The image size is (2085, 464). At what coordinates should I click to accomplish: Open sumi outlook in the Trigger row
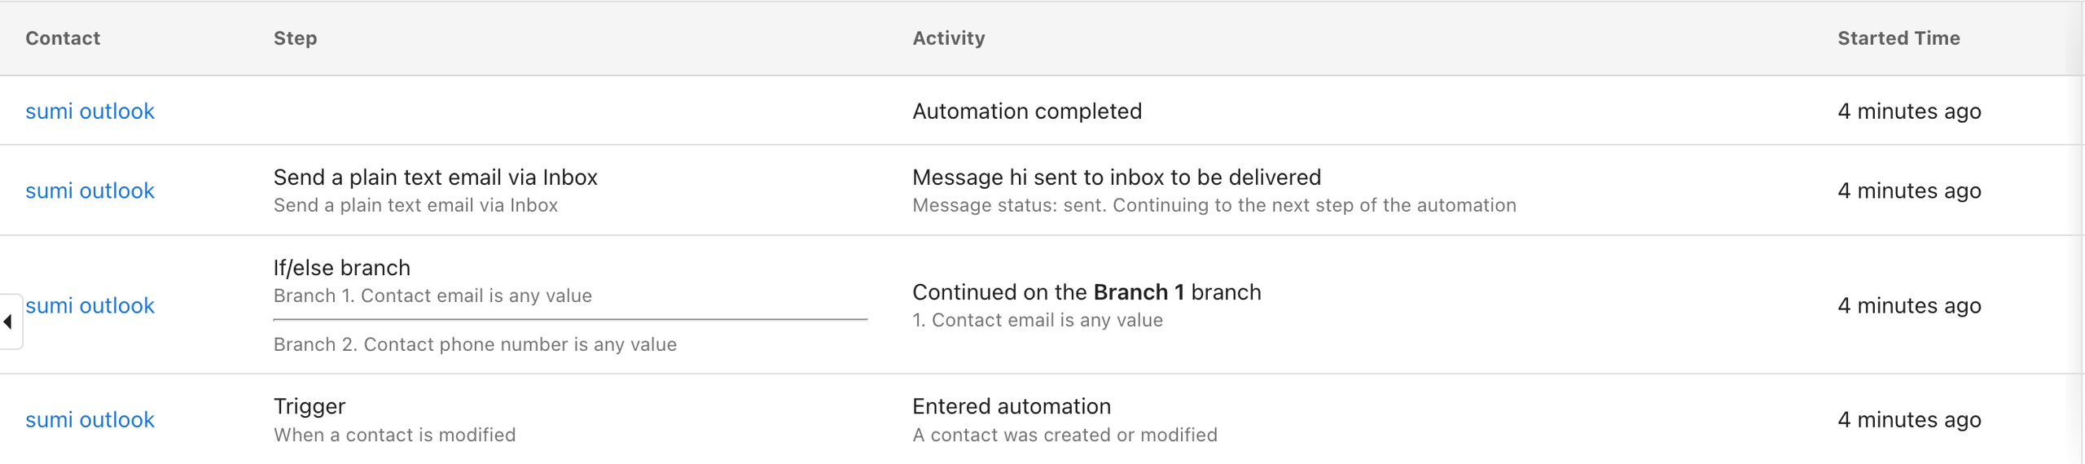point(90,419)
